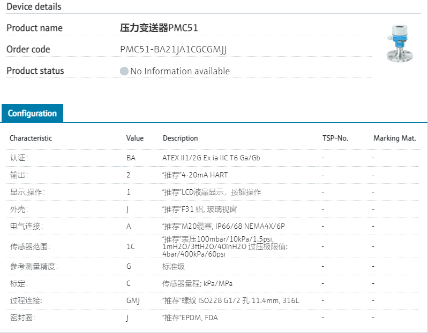The height and width of the screenshot is (333, 428).
Task: Click the Characteristic column header
Action: click(x=31, y=138)
